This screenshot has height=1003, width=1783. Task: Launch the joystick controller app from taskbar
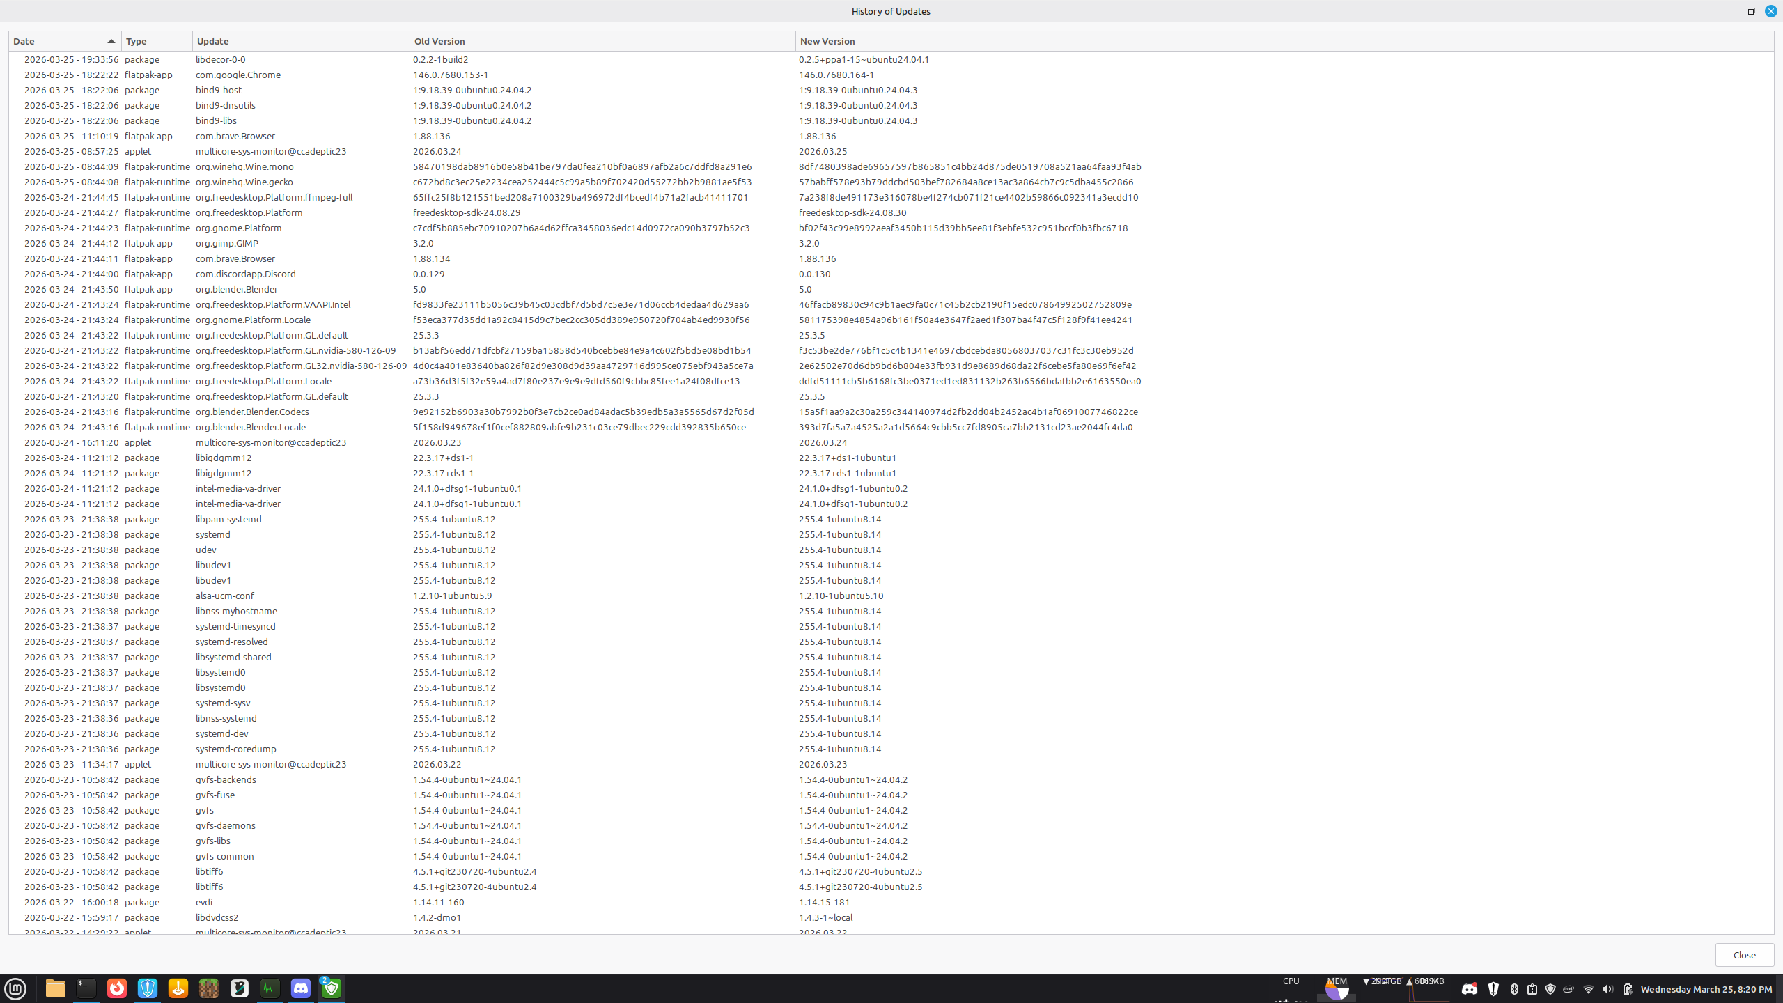[178, 988]
